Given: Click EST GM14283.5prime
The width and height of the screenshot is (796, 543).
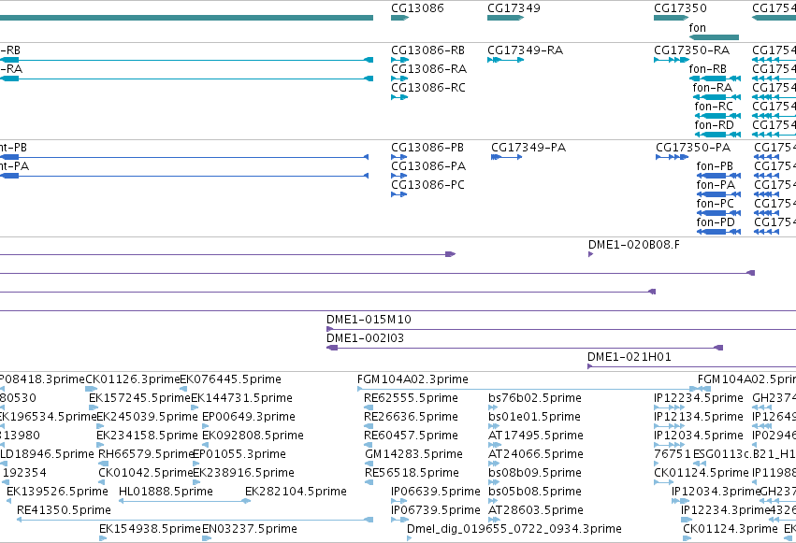Looking at the screenshot, I should pyautogui.click(x=413, y=454).
